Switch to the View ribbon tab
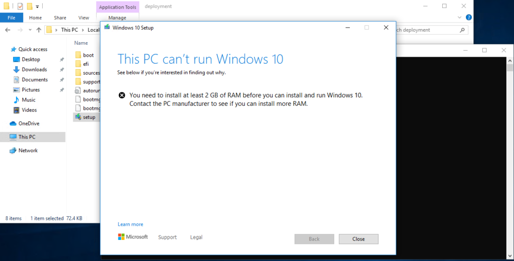 point(84,18)
